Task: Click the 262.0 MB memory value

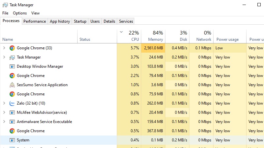Action: tap(155, 103)
